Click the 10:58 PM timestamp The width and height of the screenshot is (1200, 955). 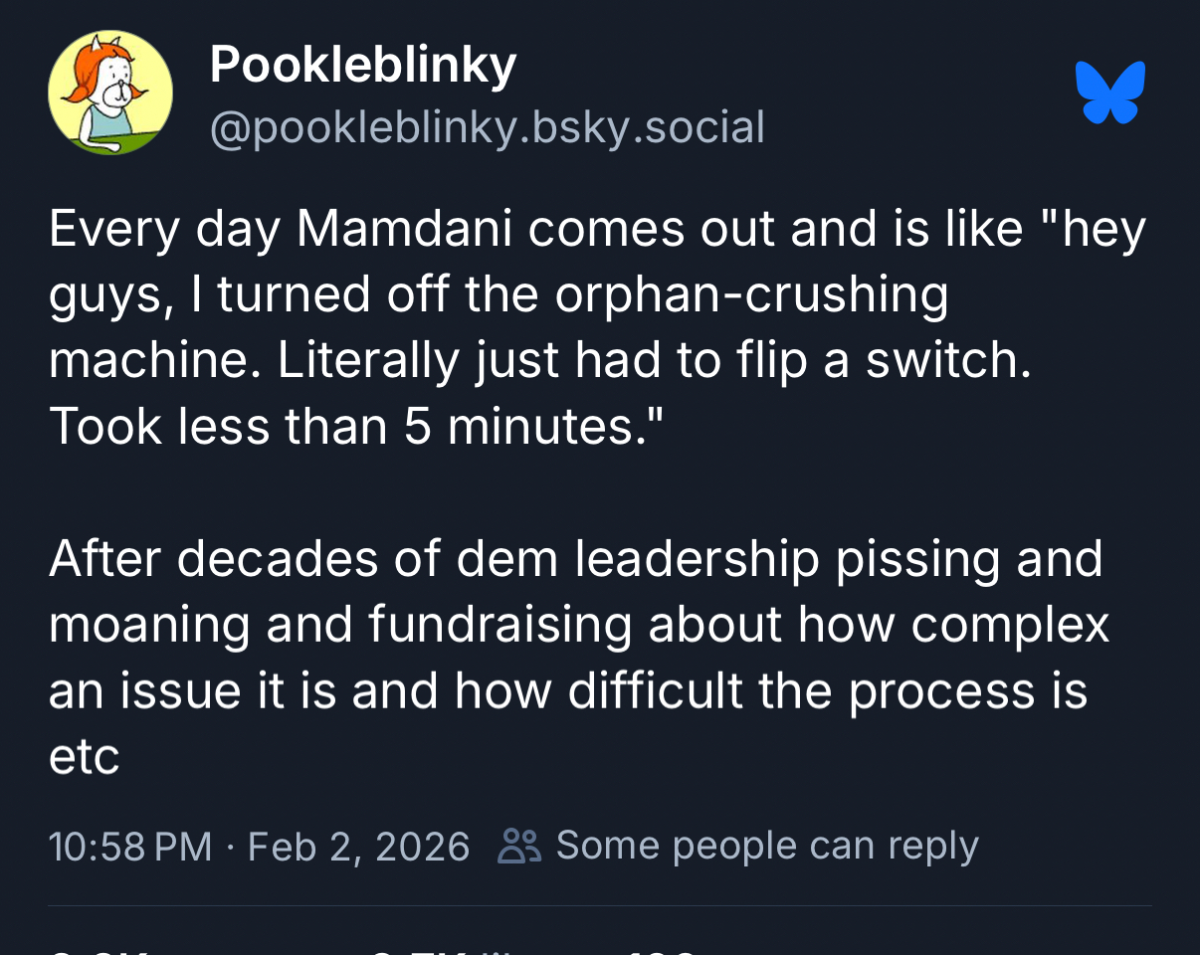tap(130, 847)
